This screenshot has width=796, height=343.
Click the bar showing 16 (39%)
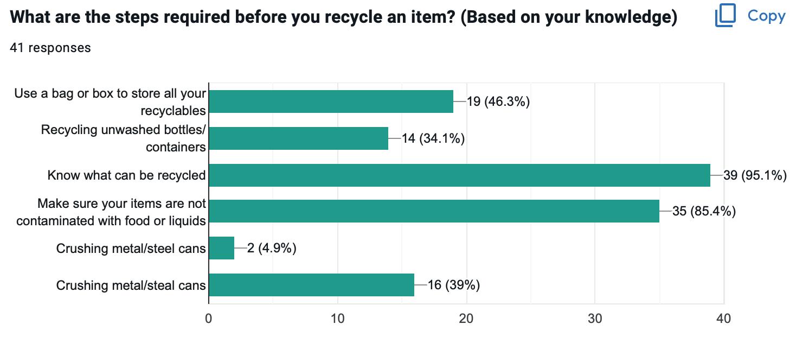point(311,285)
